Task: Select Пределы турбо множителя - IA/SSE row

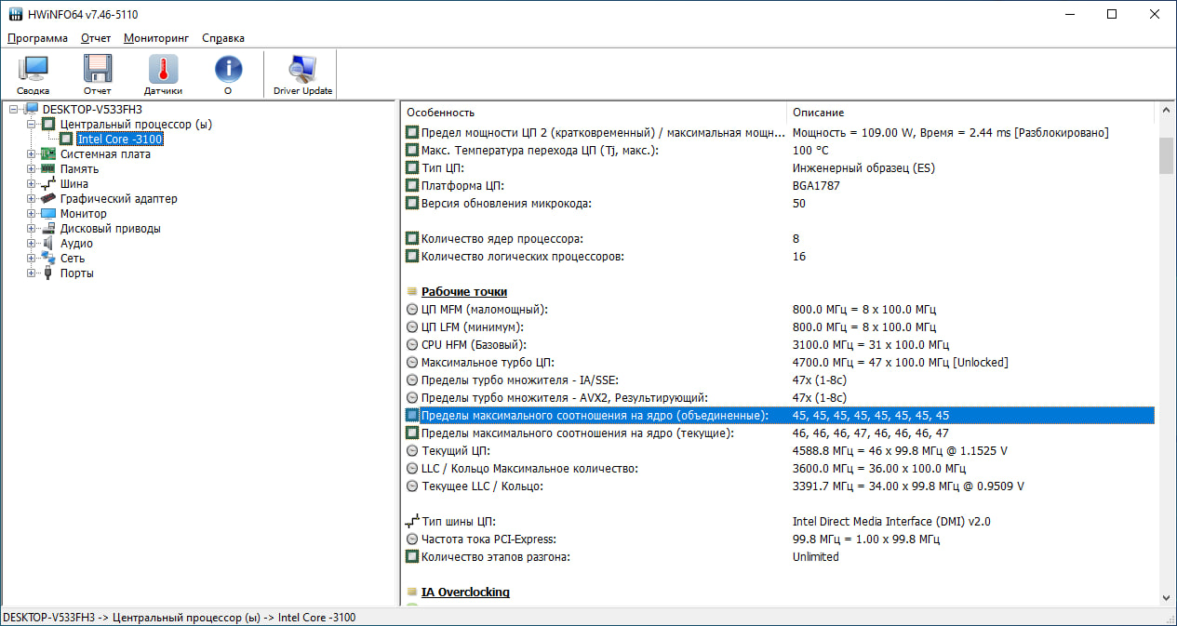Action: click(x=780, y=380)
